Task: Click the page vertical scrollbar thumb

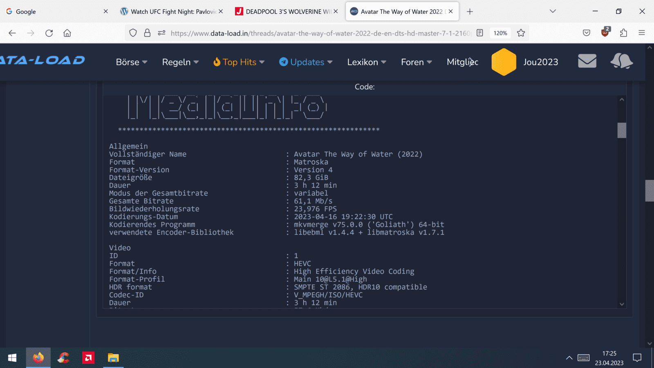Action: point(650,191)
